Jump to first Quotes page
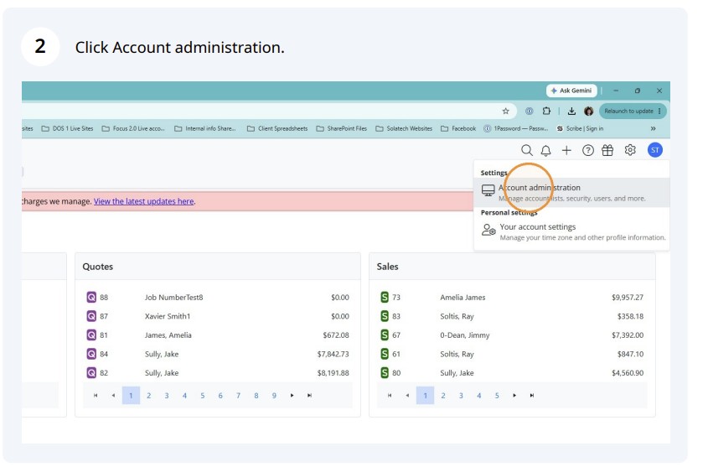Viewport: 708px width, 467px height. click(x=96, y=396)
